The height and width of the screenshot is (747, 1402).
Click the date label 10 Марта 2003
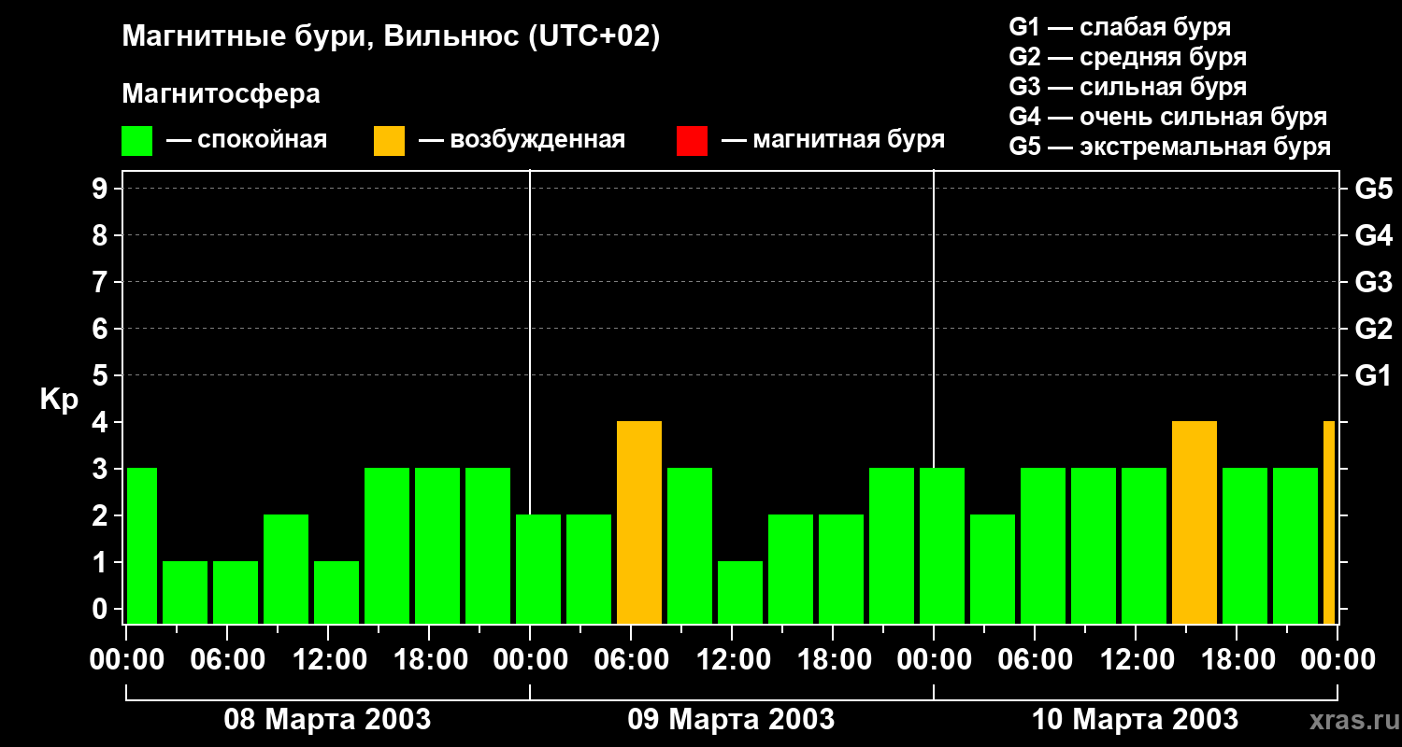pos(1135,720)
